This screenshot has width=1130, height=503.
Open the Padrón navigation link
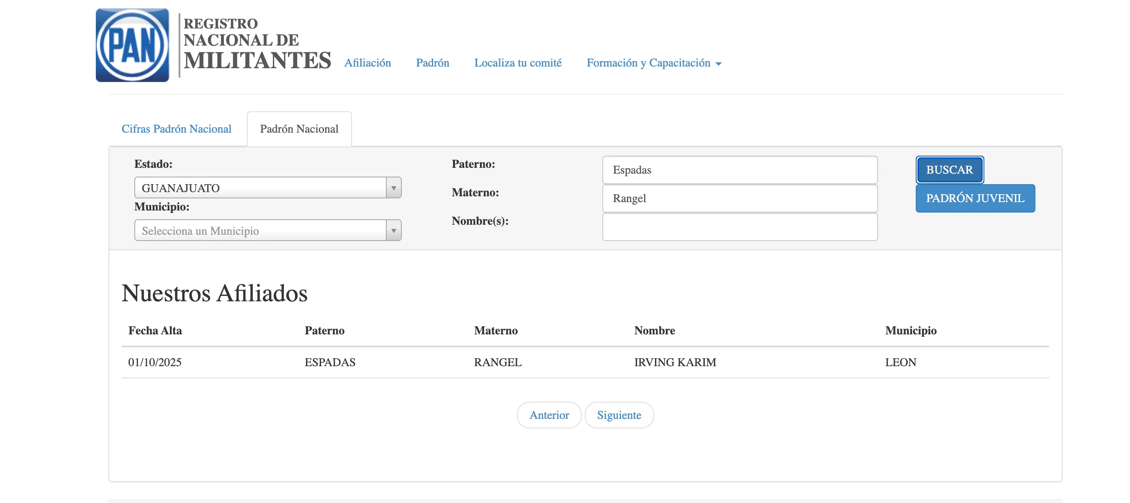[x=432, y=63]
